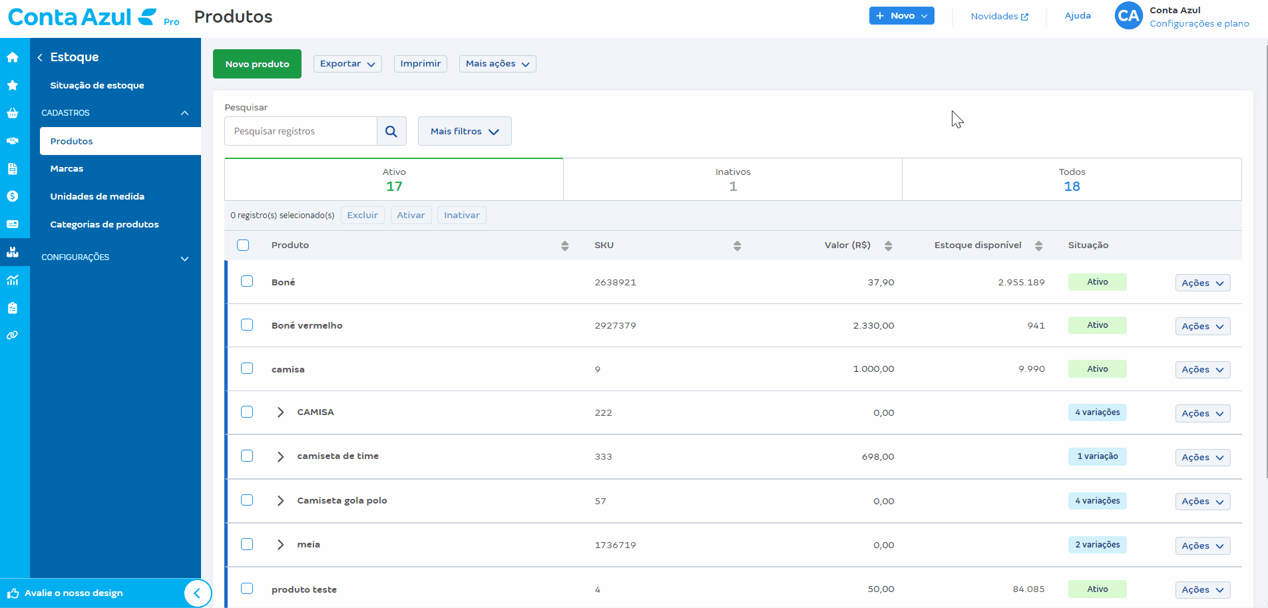This screenshot has width=1268, height=608.
Task: Open Unidades de medida in sidebar menu
Action: click(x=97, y=196)
